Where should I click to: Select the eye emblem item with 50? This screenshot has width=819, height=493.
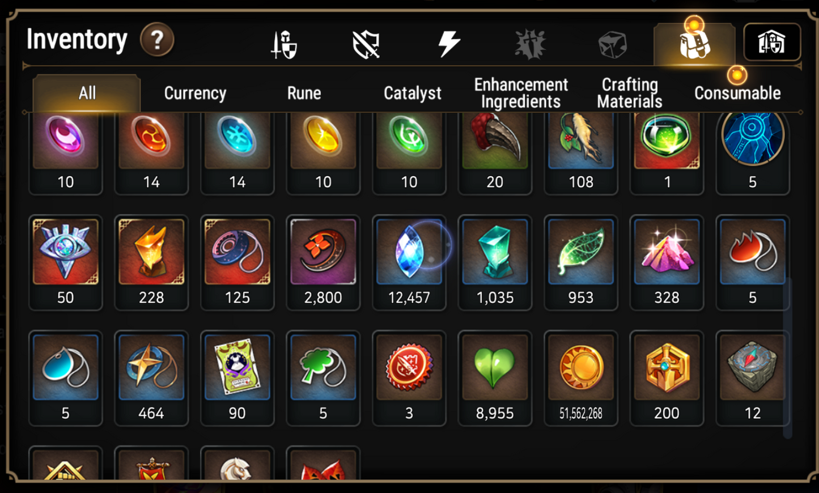point(66,262)
